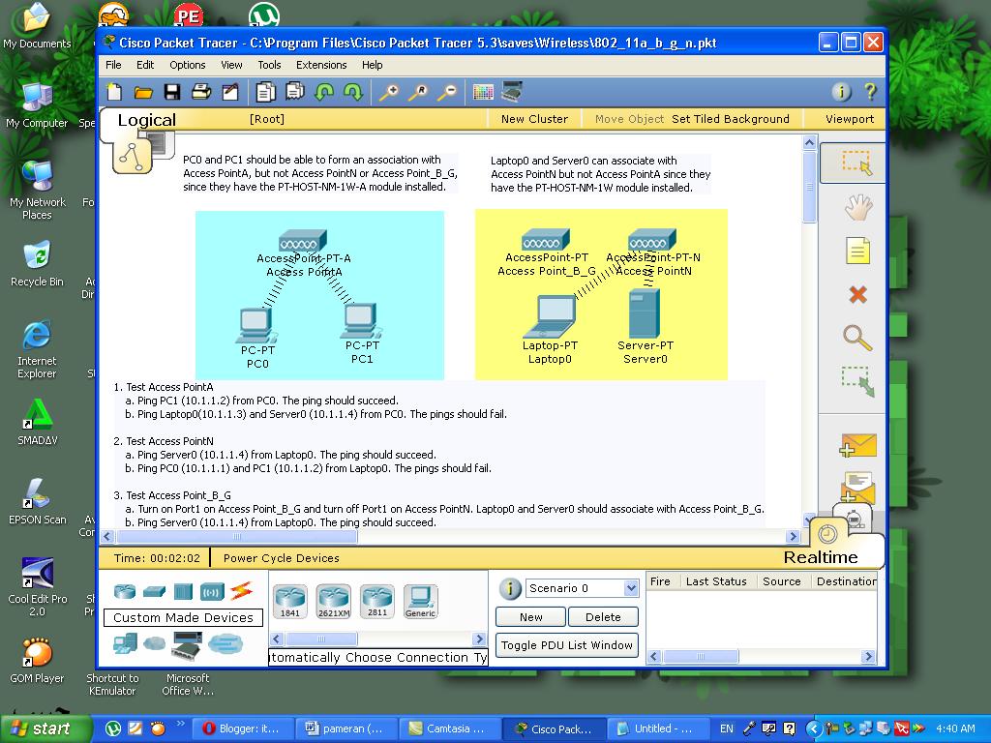Open the Extensions menu
Viewport: 991px width, 743px height.
321,65
